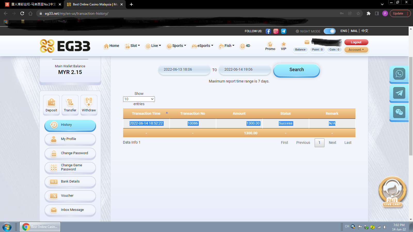Click the start date input field
This screenshot has height=232, width=413.
pyautogui.click(x=184, y=70)
